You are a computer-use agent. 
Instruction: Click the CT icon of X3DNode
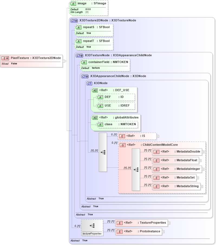[x=89, y=84]
